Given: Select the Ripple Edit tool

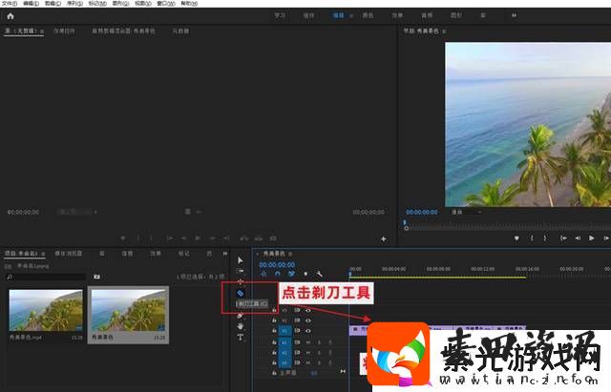Looking at the screenshot, I should [241, 281].
